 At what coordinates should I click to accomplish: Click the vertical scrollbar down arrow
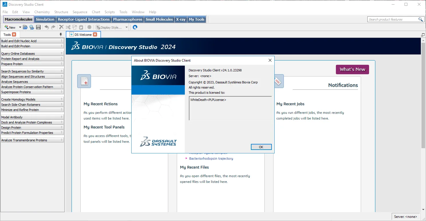[x=423, y=210]
